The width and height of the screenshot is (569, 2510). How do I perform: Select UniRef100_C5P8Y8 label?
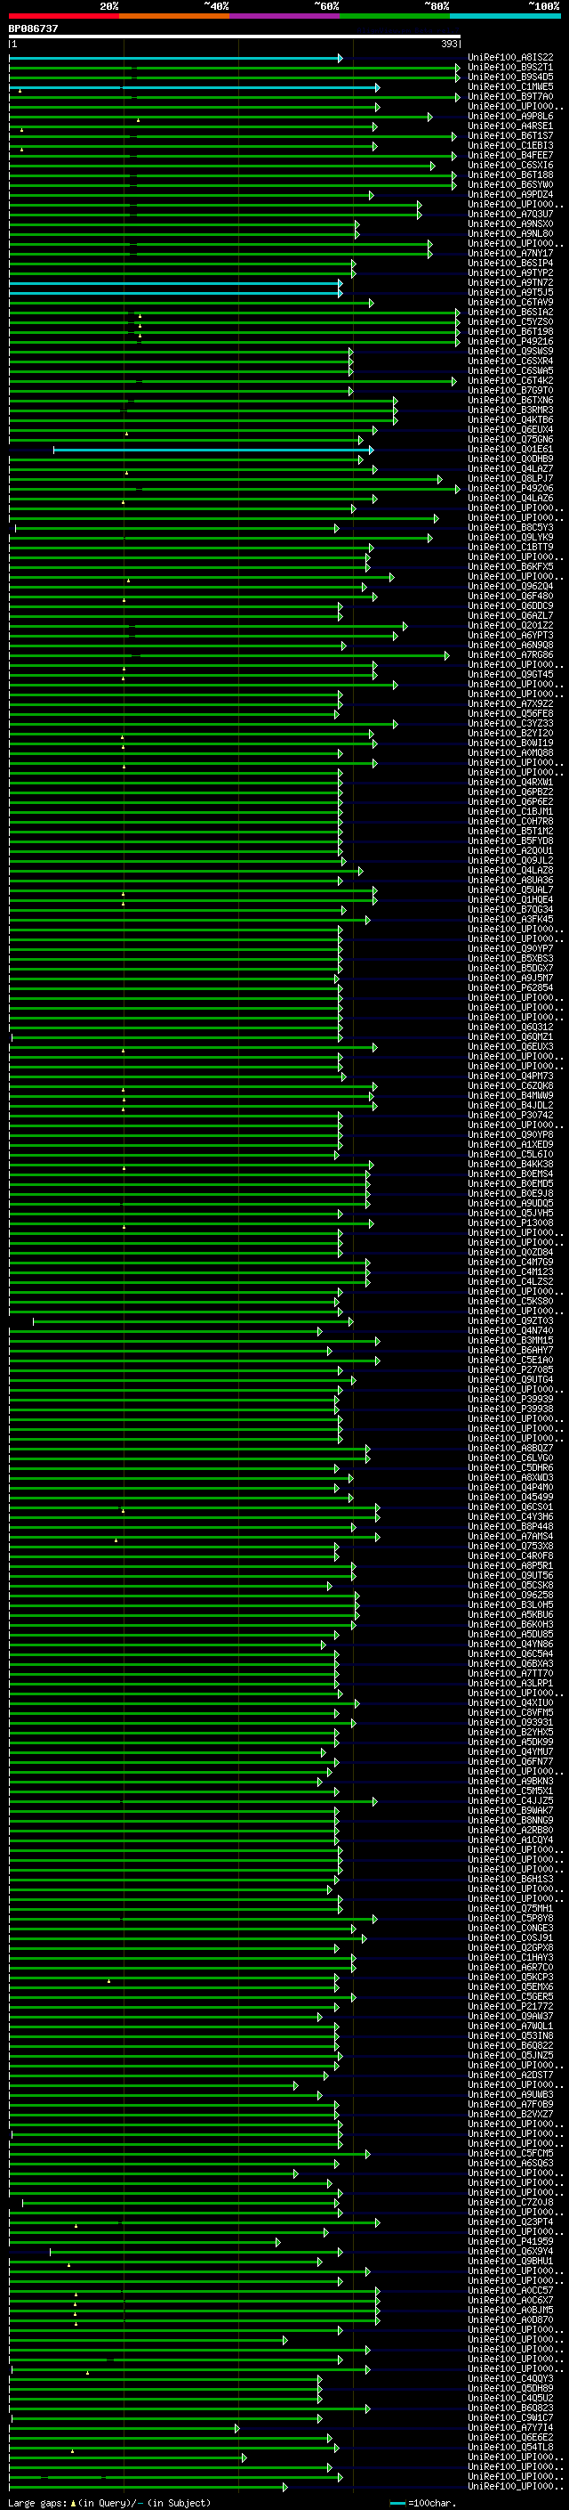click(510, 1918)
